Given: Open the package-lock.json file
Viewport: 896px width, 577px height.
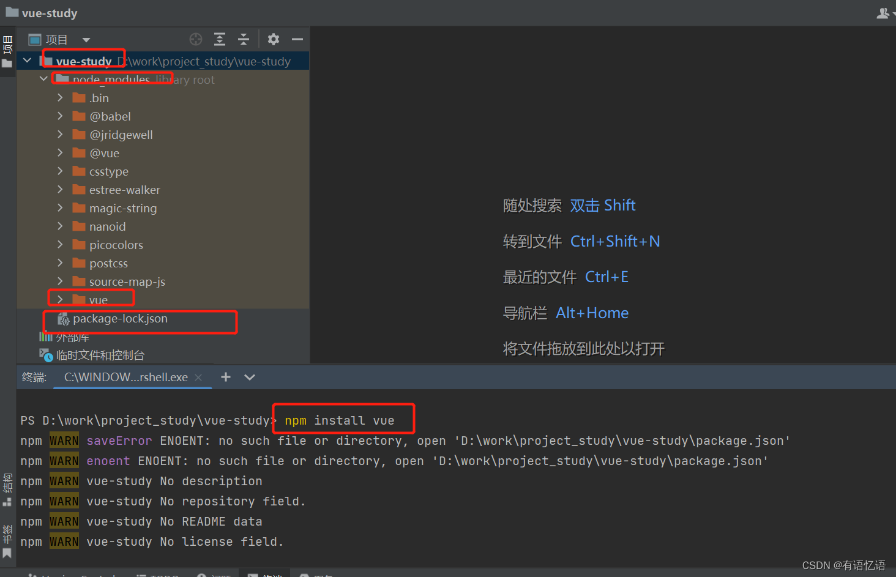Looking at the screenshot, I should coord(120,318).
